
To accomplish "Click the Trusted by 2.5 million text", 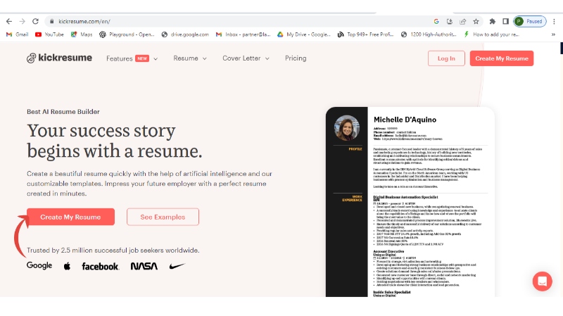I will click(x=113, y=251).
